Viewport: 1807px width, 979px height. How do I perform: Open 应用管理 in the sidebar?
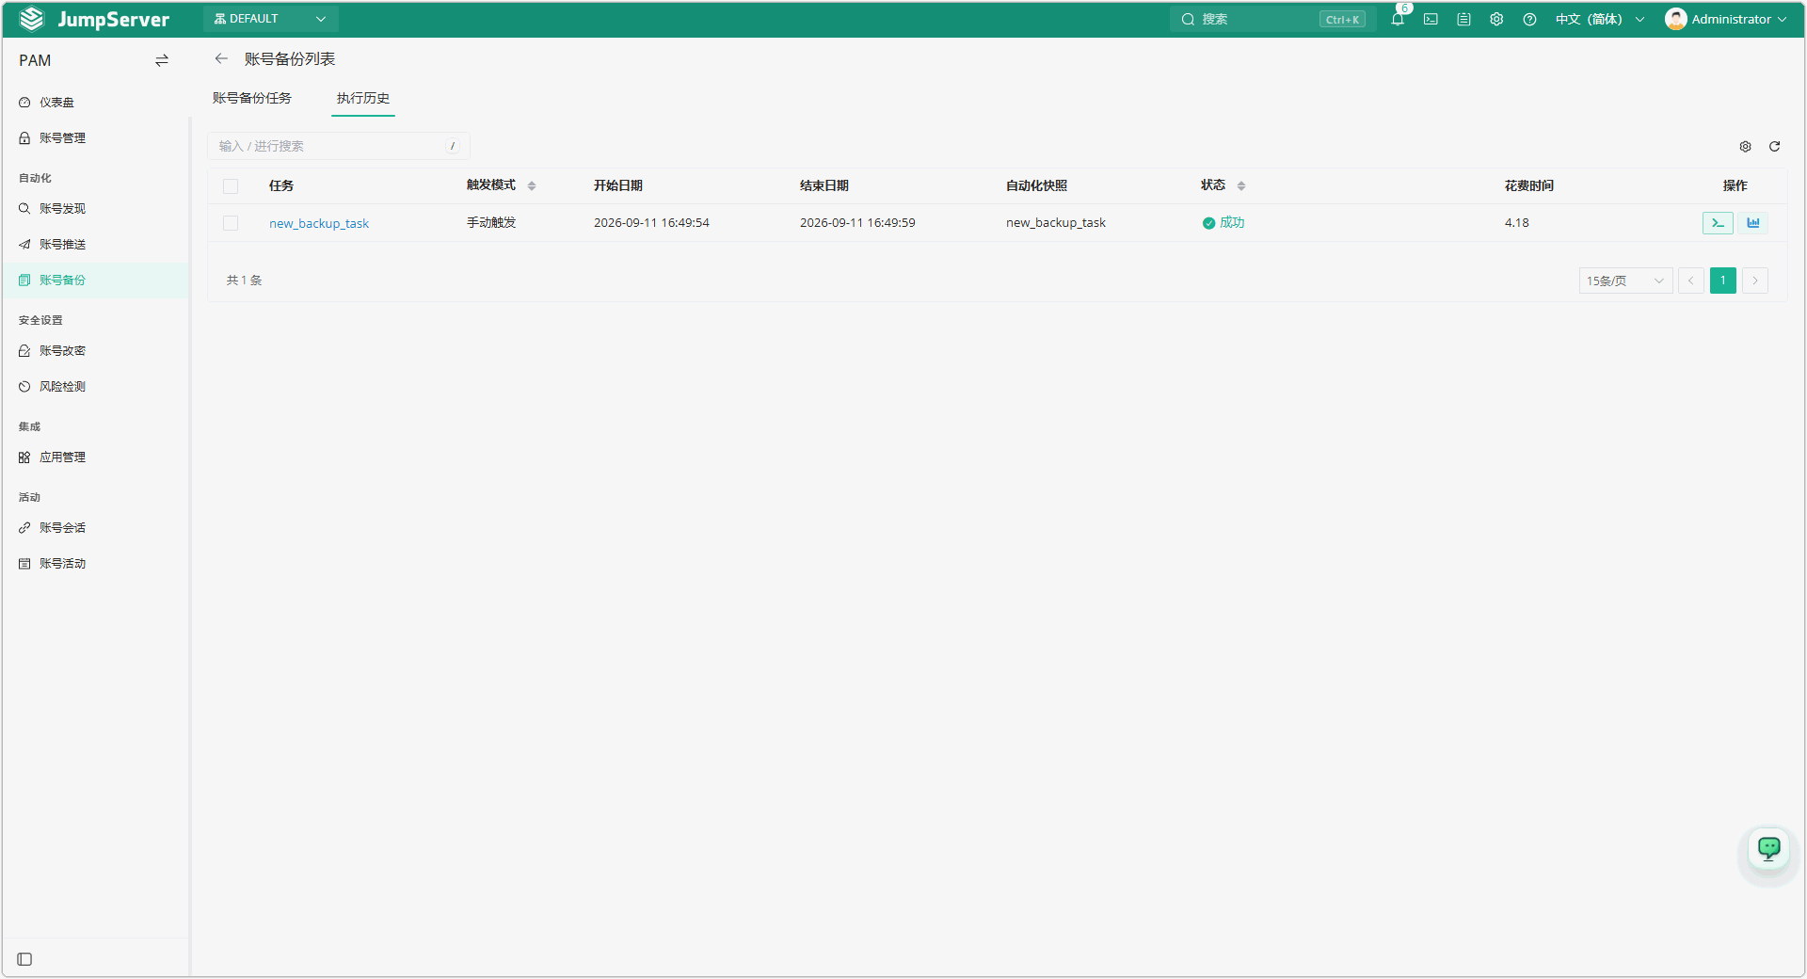(95, 457)
